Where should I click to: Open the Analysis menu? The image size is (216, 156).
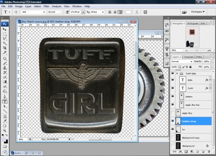[x=57, y=6]
